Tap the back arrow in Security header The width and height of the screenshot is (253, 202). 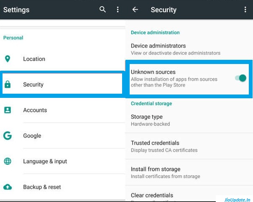point(135,10)
